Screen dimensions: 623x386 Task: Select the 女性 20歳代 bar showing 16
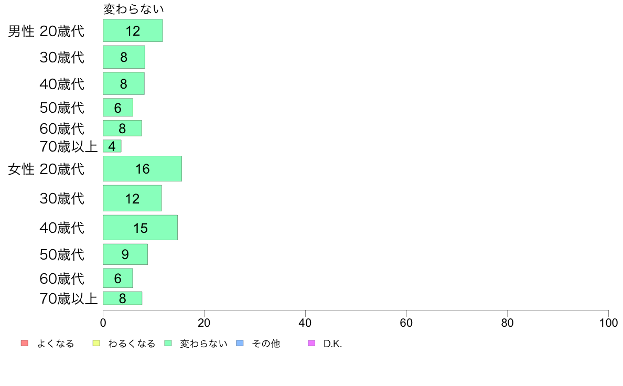(x=142, y=168)
